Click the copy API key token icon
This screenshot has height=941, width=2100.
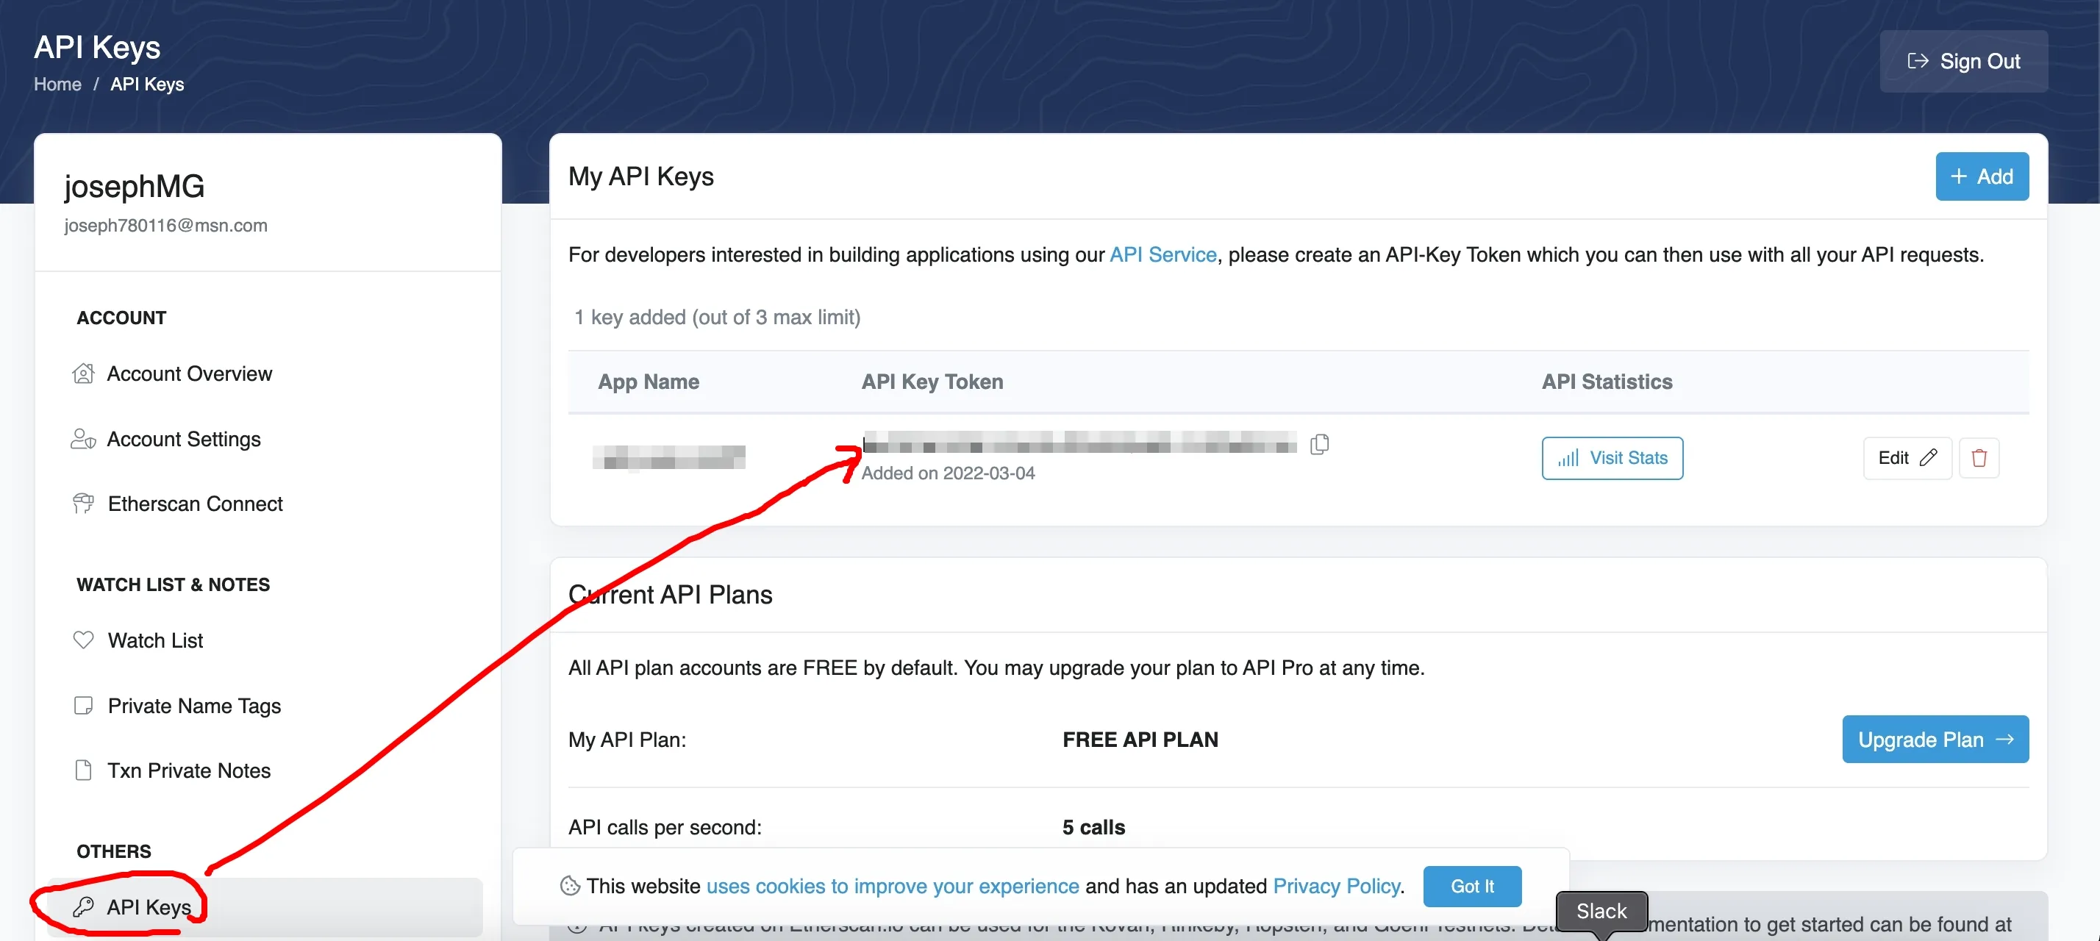pyautogui.click(x=1319, y=444)
